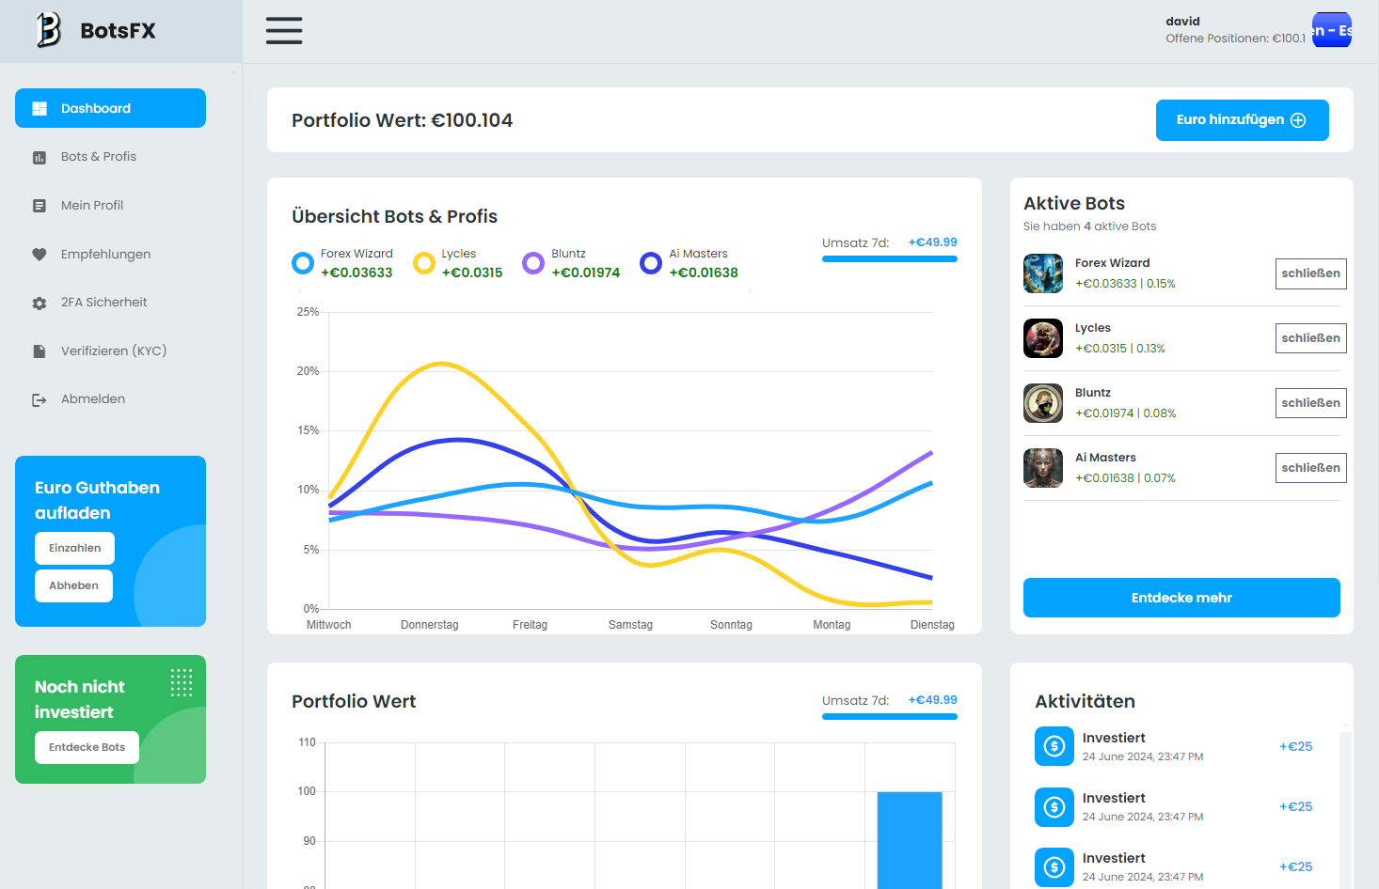Click Euro hinzufügen button
The image size is (1379, 889).
(x=1242, y=120)
